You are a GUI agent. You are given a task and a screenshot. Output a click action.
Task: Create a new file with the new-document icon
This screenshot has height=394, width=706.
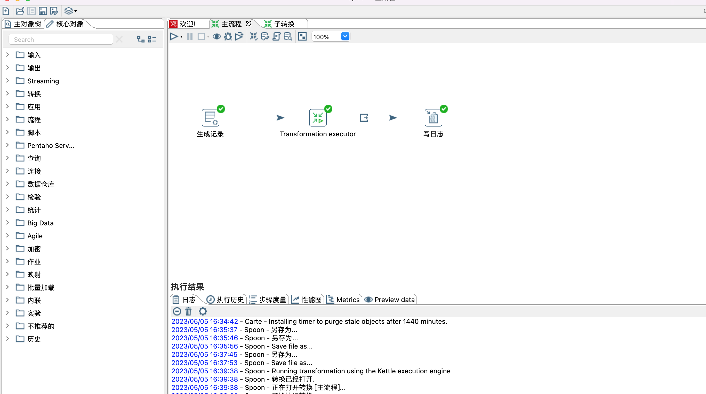pyautogui.click(x=5, y=11)
